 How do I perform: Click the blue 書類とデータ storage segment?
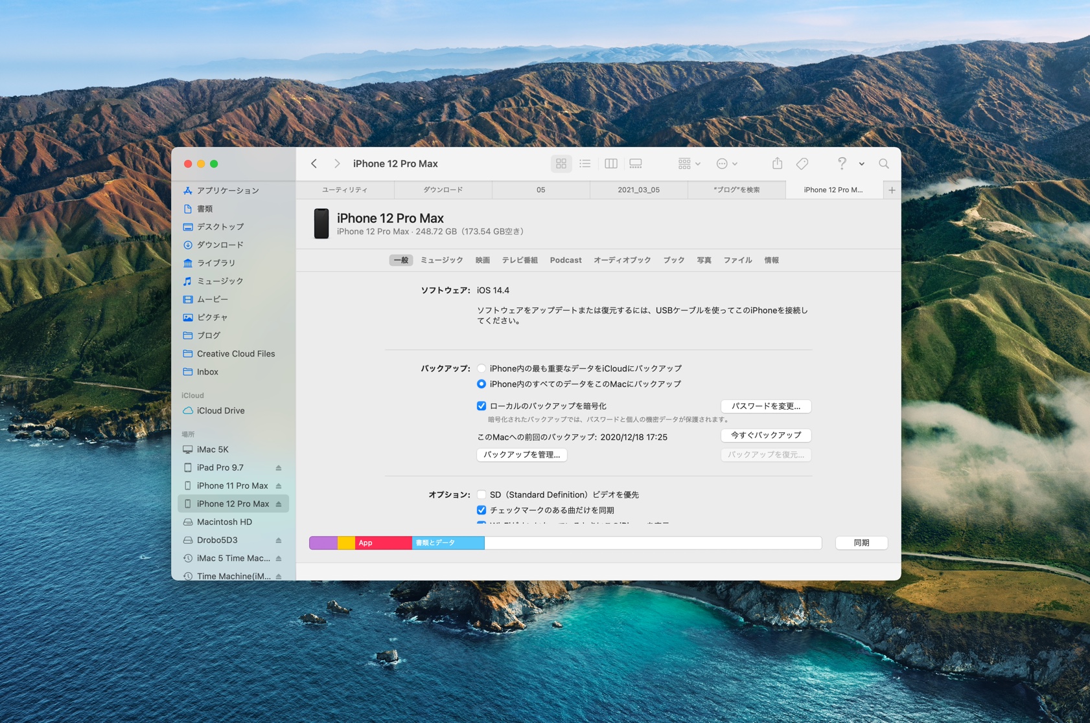coord(448,542)
